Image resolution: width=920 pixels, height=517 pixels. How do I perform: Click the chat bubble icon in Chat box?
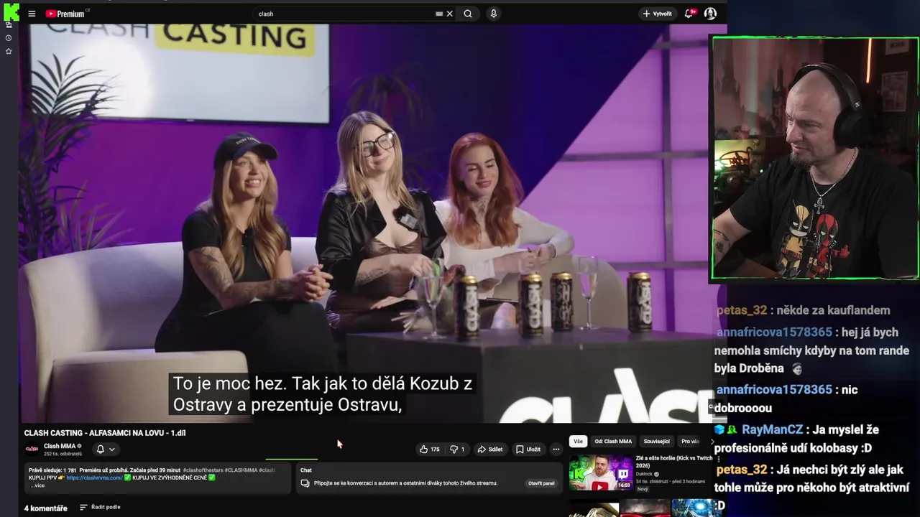click(x=305, y=483)
